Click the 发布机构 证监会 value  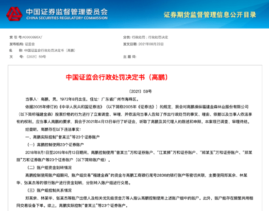coord(30,44)
